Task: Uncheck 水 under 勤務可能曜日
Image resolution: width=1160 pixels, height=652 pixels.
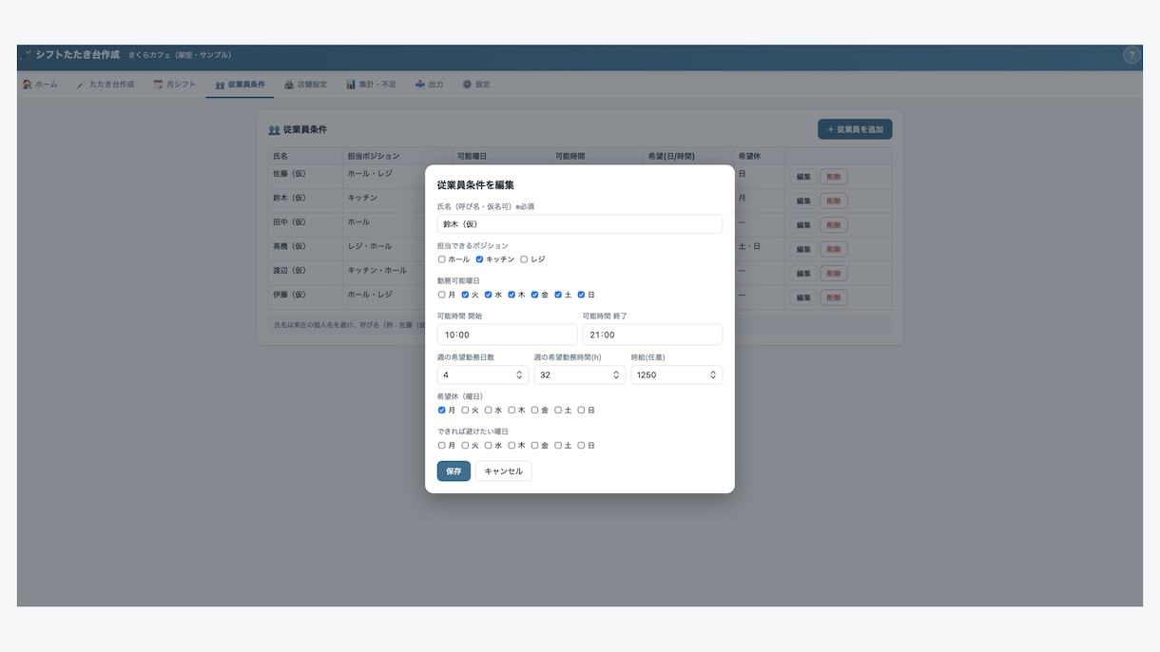Action: [x=488, y=295]
